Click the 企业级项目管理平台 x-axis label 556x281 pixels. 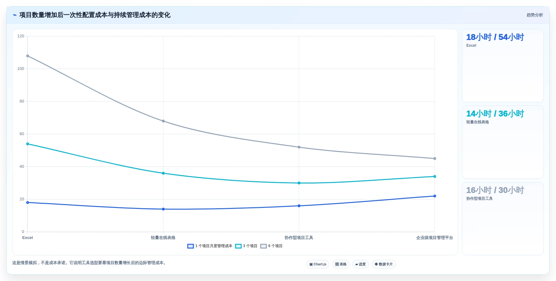pyautogui.click(x=435, y=238)
